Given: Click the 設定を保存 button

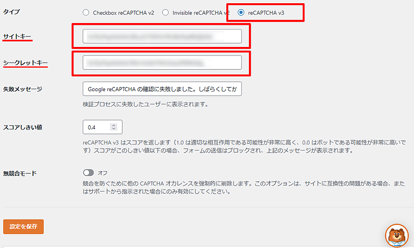Looking at the screenshot, I should [x=23, y=227].
